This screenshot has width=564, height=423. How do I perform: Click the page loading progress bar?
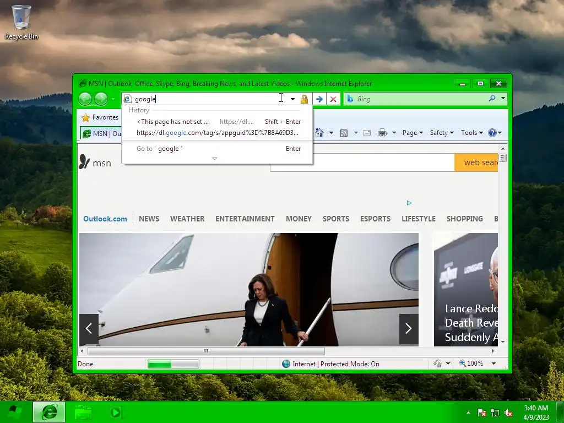tap(173, 364)
